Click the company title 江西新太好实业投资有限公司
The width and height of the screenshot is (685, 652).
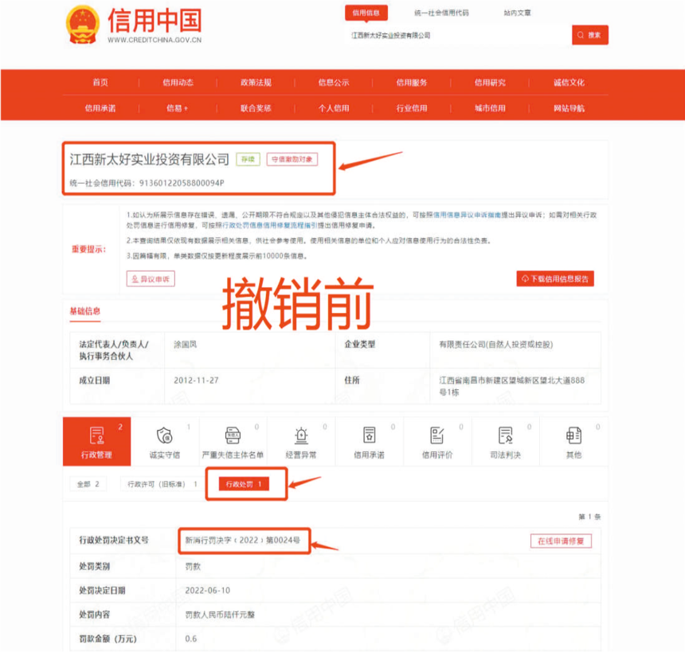[x=150, y=159]
